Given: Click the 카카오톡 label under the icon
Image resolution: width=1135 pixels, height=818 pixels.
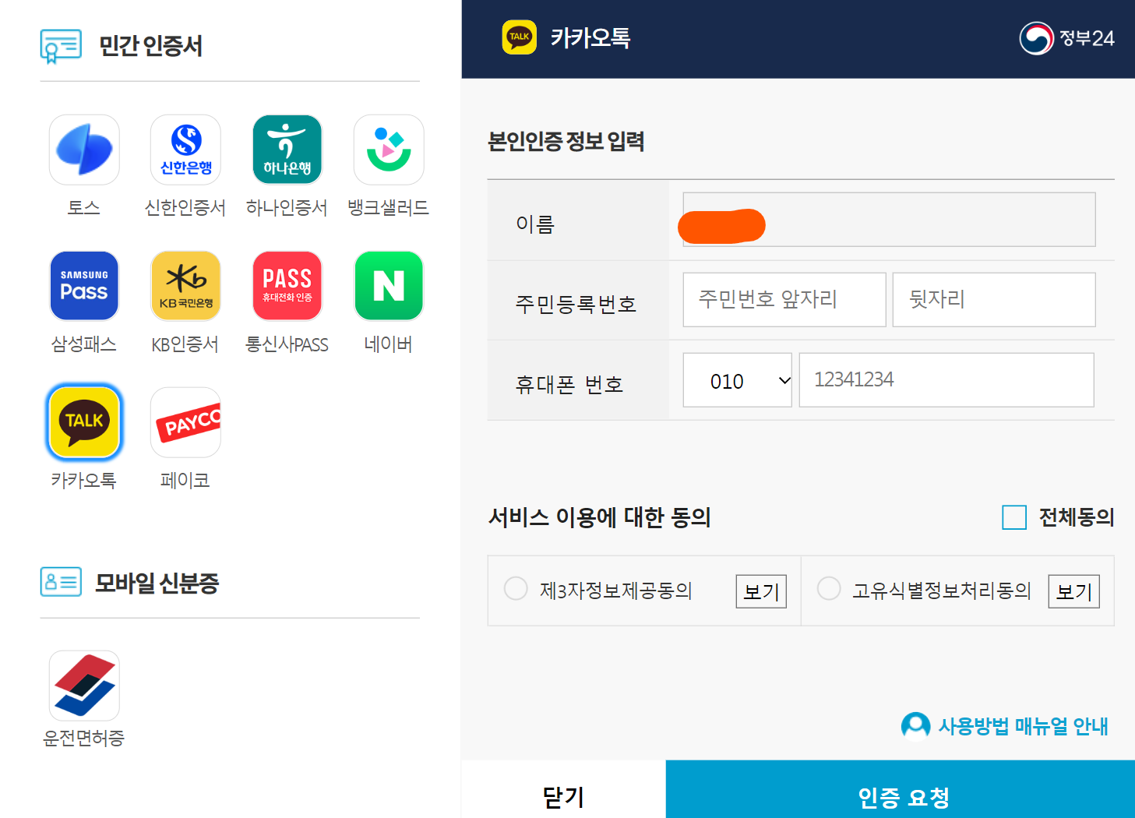Looking at the screenshot, I should (x=84, y=481).
